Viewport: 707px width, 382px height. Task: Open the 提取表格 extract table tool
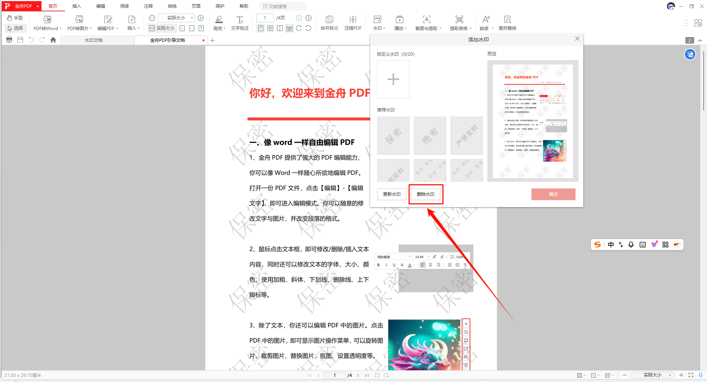[x=460, y=23]
